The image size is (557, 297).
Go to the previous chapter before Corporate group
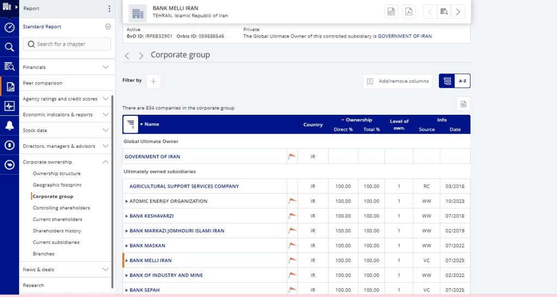click(127, 56)
